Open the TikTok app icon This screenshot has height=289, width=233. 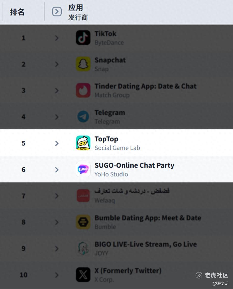pyautogui.click(x=83, y=38)
